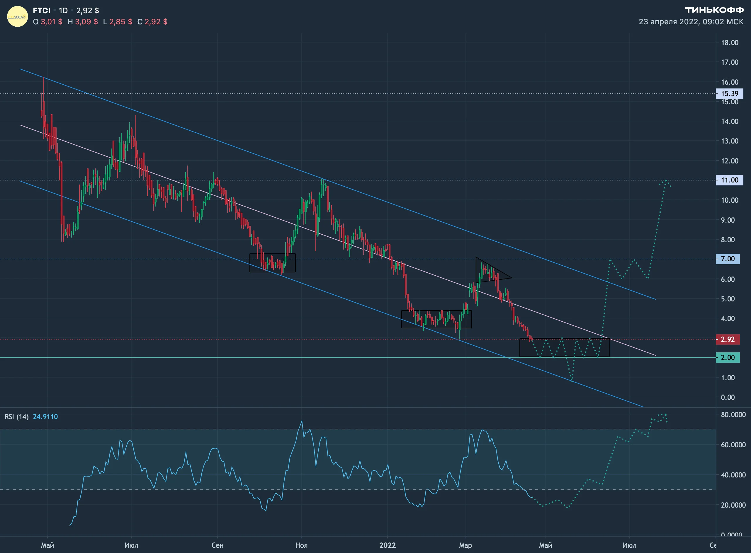Click the Сен label on time axis
751x553 pixels.
coord(218,545)
